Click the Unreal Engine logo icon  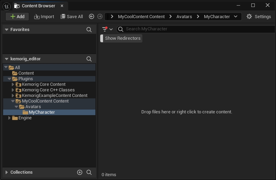click(x=6, y=6)
